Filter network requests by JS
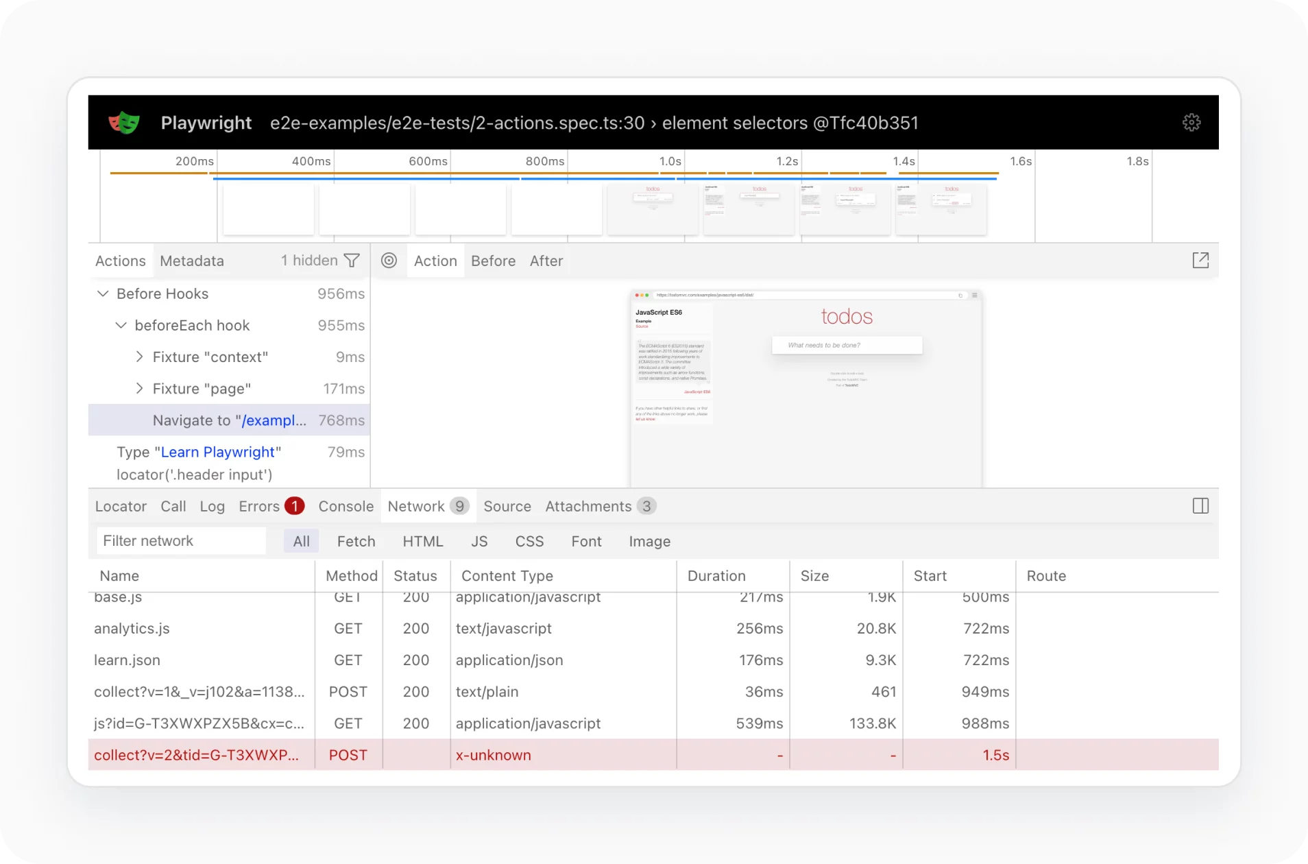The width and height of the screenshot is (1308, 864). pyautogui.click(x=479, y=541)
